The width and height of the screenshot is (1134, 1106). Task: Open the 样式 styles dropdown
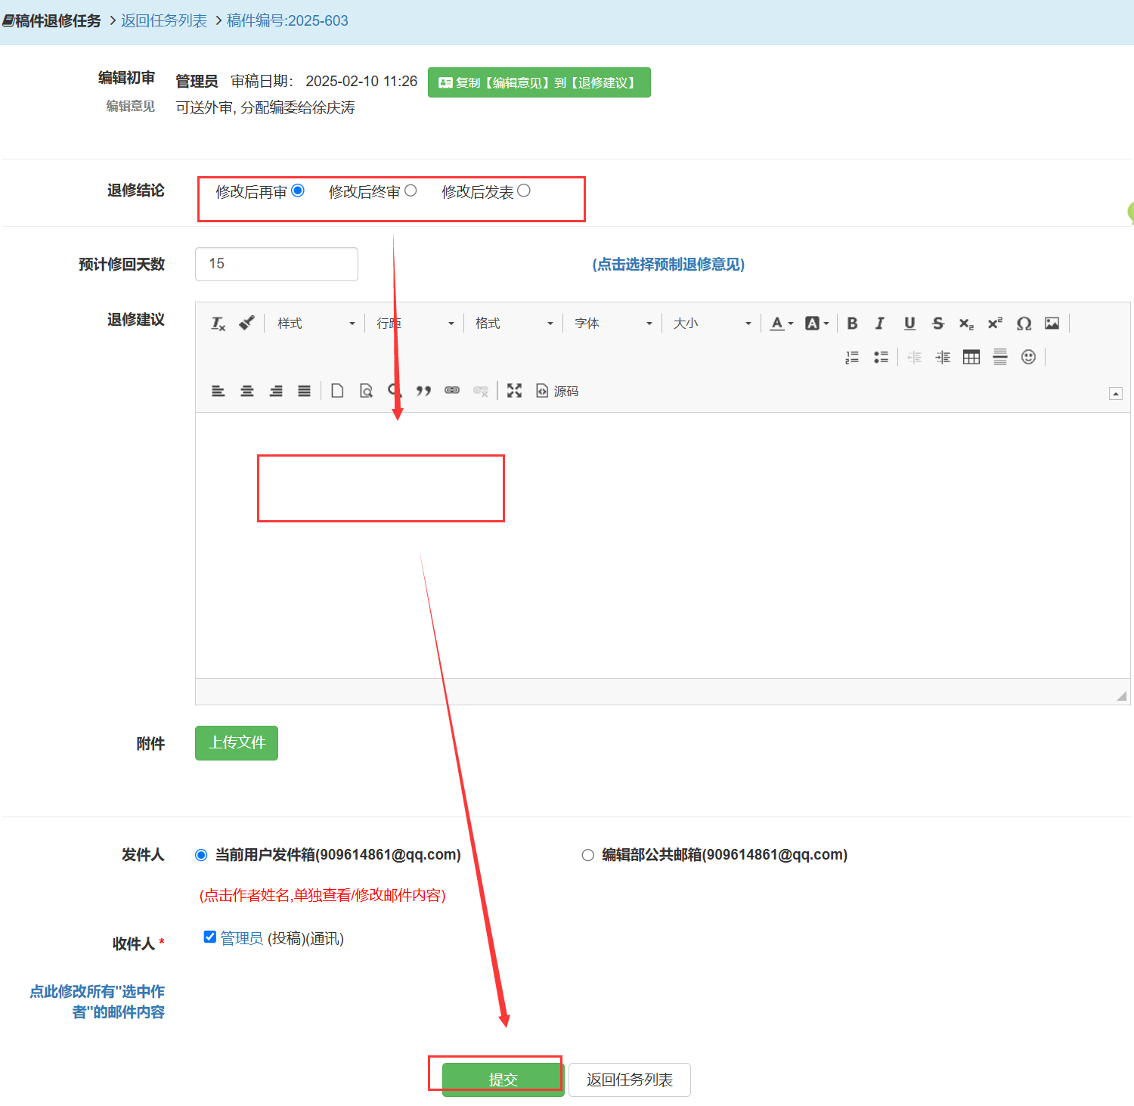pos(315,324)
